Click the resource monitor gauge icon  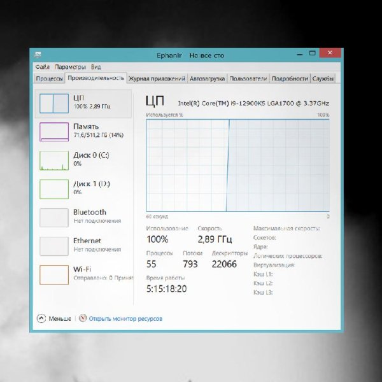83,318
